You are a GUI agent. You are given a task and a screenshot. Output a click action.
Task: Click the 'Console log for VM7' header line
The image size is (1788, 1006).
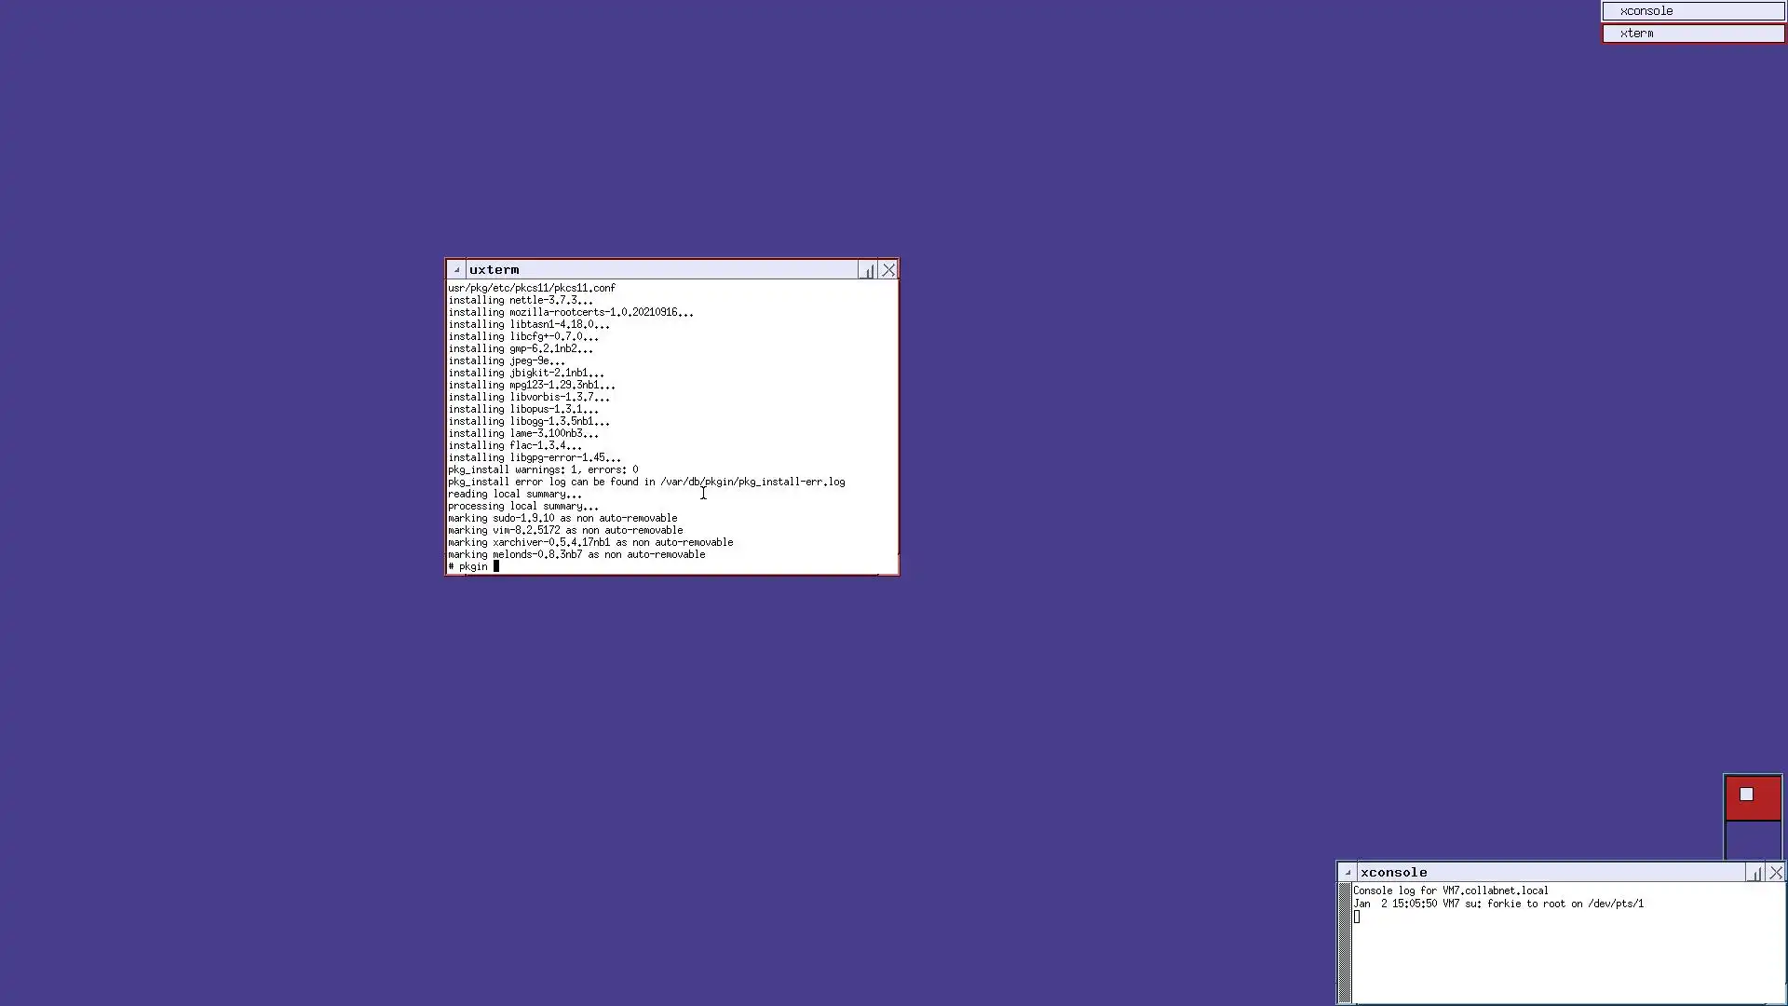[x=1450, y=890]
